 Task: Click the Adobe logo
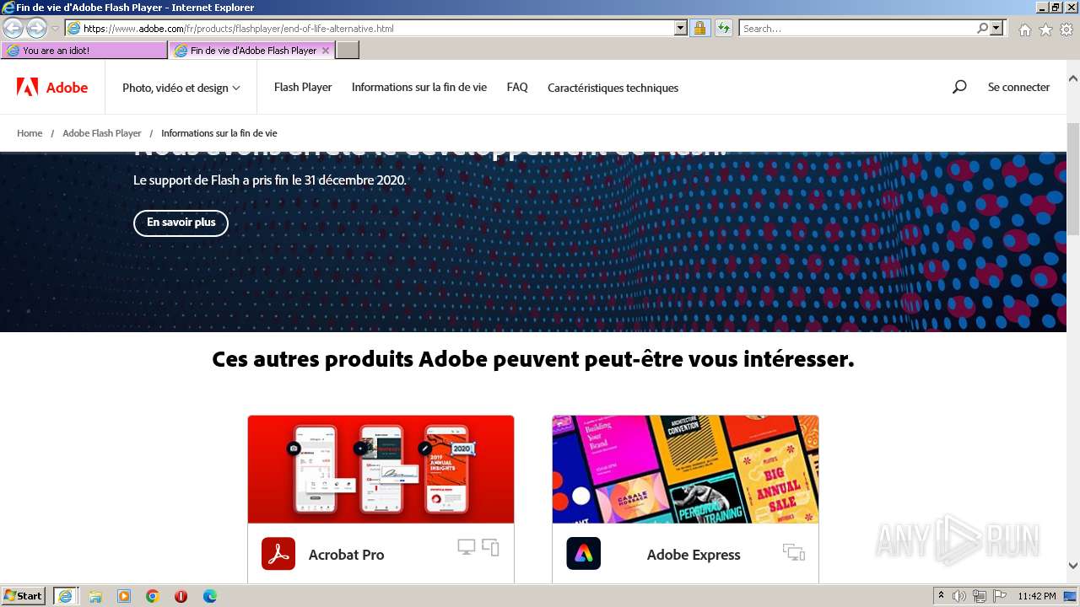[x=52, y=88]
